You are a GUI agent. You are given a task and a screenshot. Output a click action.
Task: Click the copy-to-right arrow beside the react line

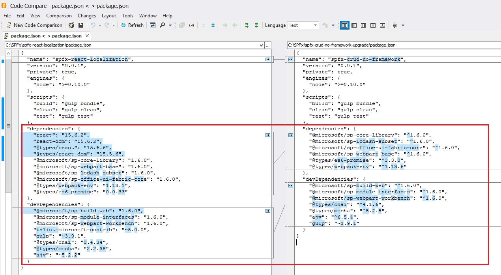point(268,135)
